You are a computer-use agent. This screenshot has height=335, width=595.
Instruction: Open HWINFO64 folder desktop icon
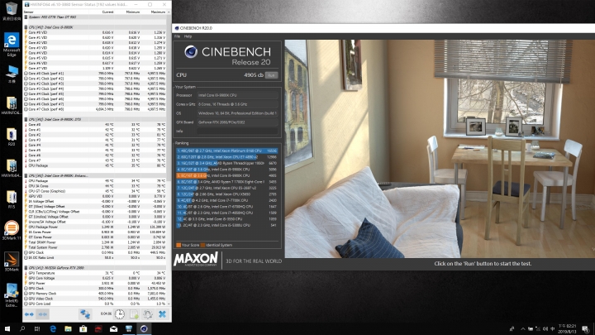click(12, 106)
